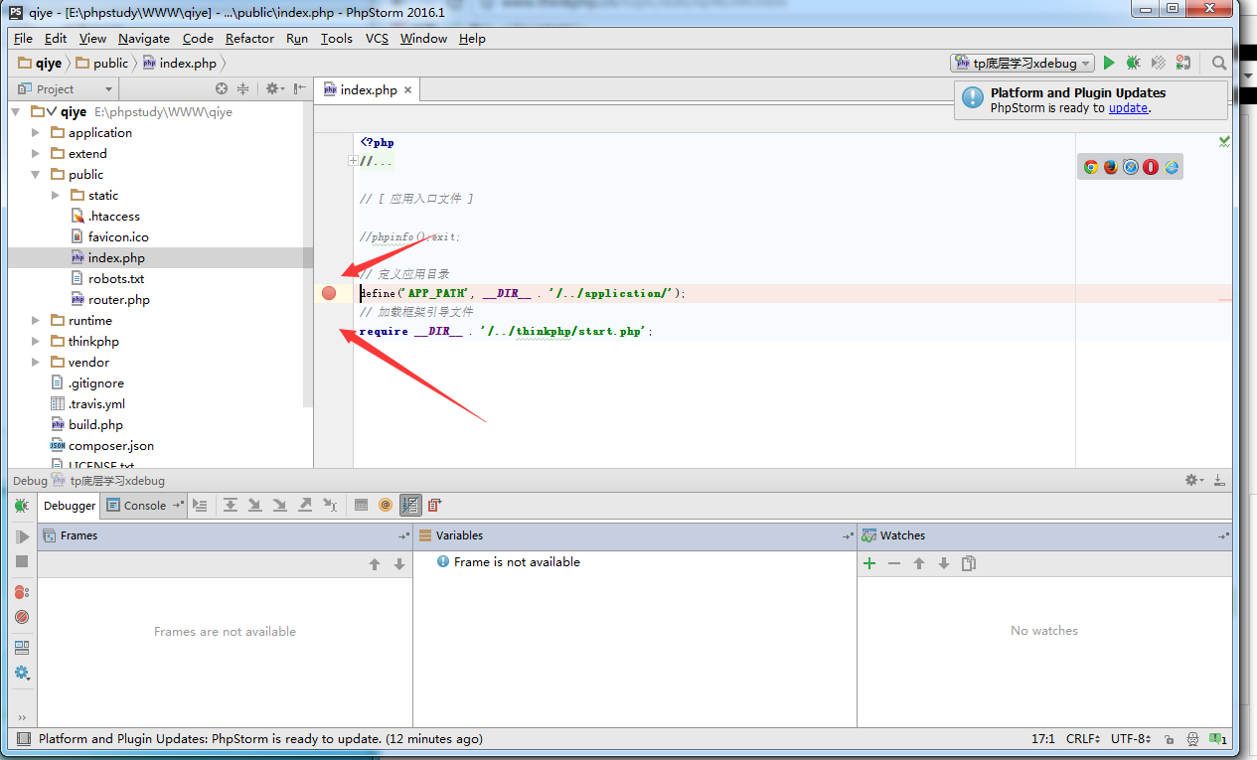Switch to the Console tab
The image size is (1257, 760).
[x=144, y=505]
